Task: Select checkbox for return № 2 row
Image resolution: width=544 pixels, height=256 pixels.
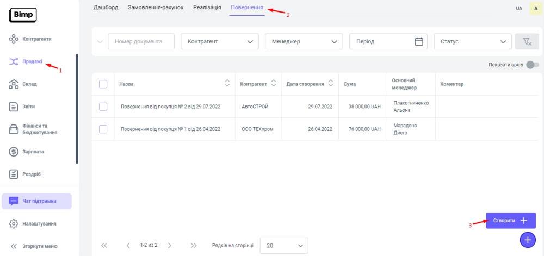Action: 103,107
